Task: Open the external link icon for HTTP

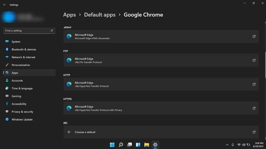Action: 254,84
